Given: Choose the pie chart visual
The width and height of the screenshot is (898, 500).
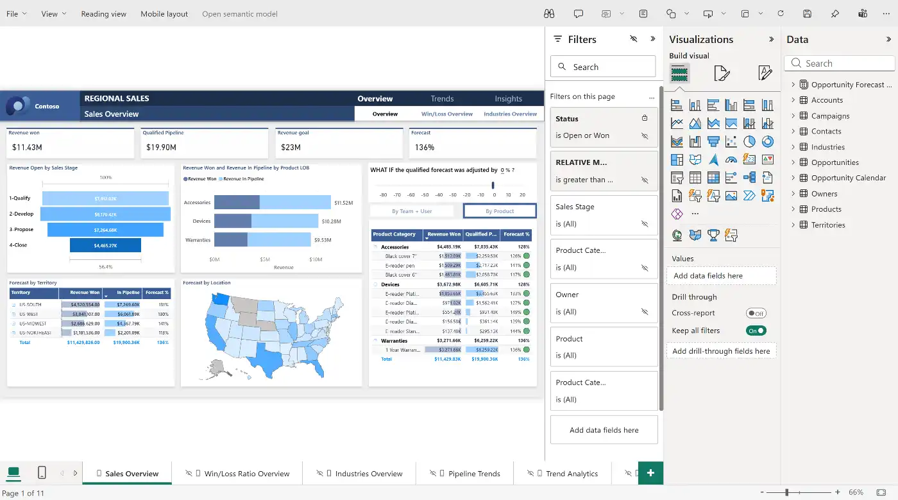Looking at the screenshot, I should pyautogui.click(x=749, y=141).
